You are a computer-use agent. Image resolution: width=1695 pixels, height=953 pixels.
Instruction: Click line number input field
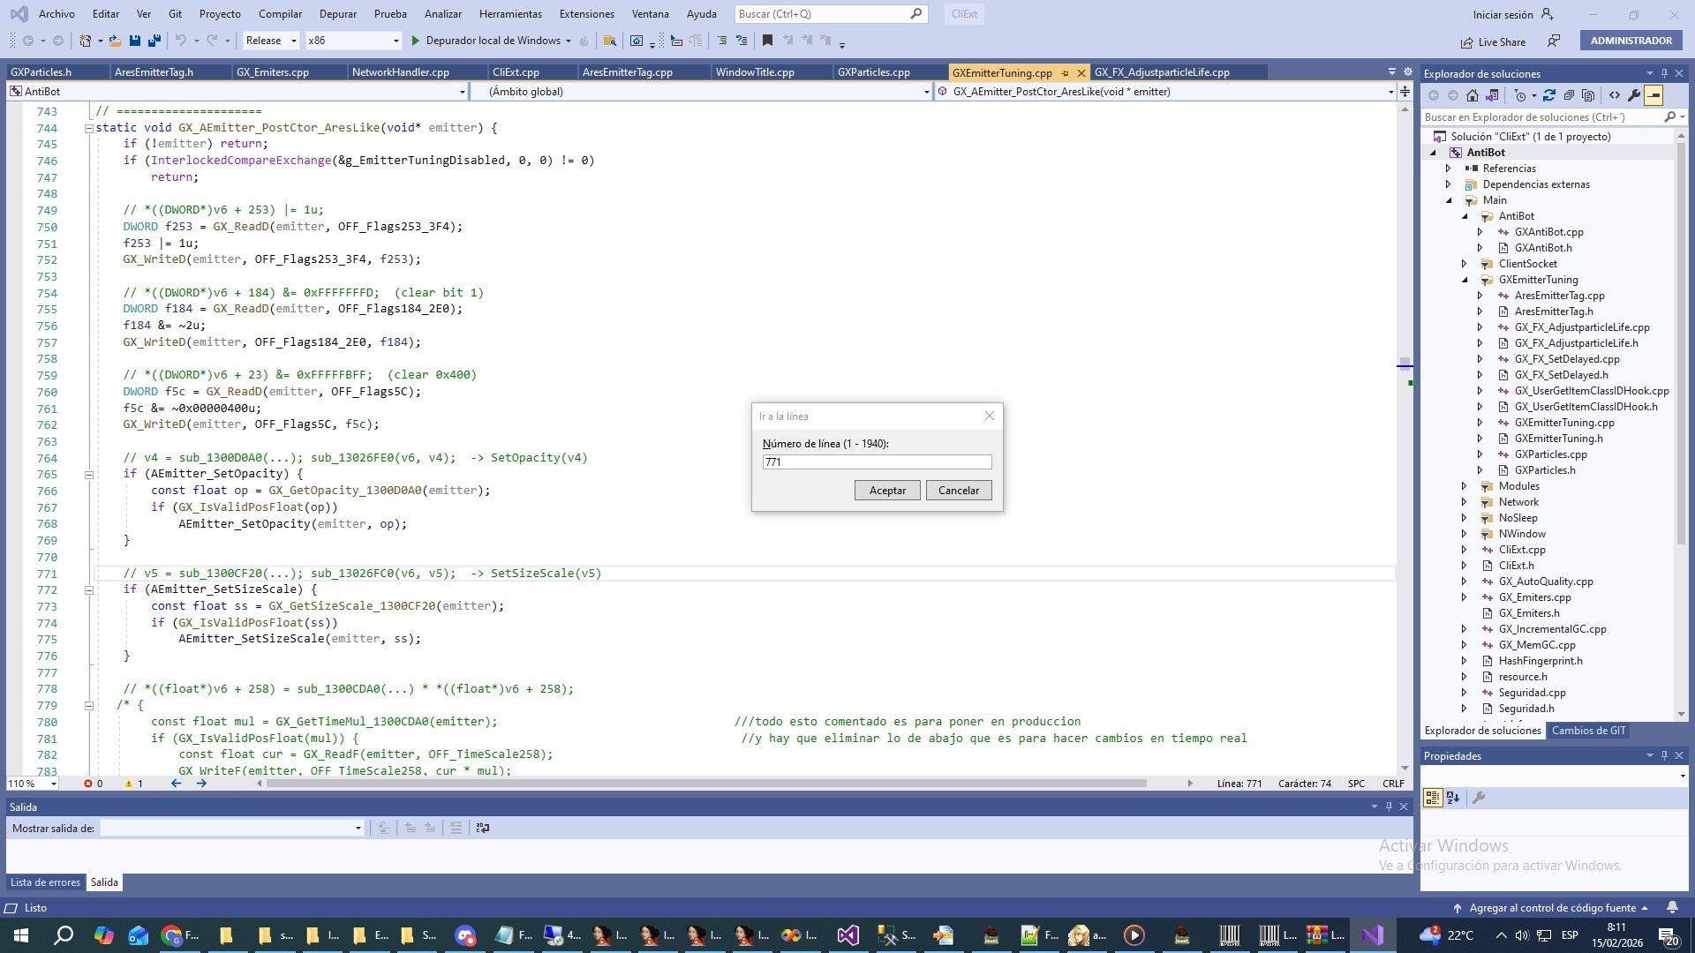pos(876,462)
